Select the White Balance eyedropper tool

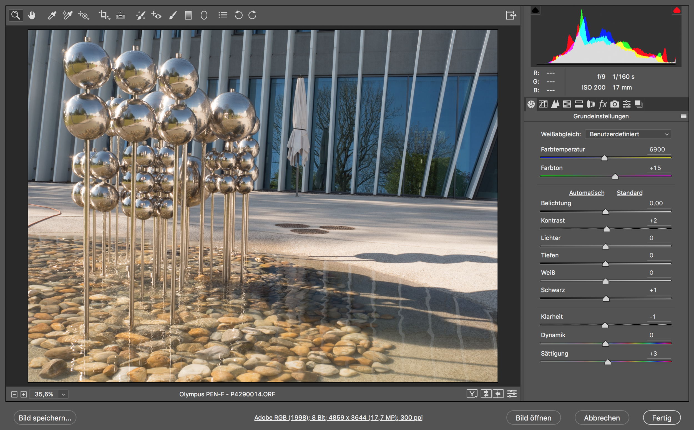52,15
